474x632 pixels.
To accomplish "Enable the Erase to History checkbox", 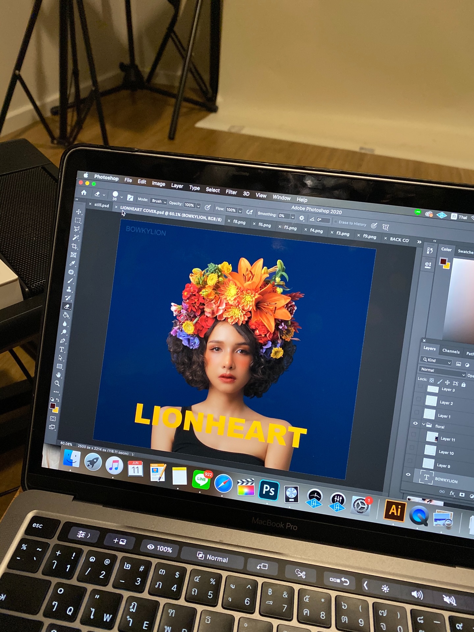I will pos(336,222).
